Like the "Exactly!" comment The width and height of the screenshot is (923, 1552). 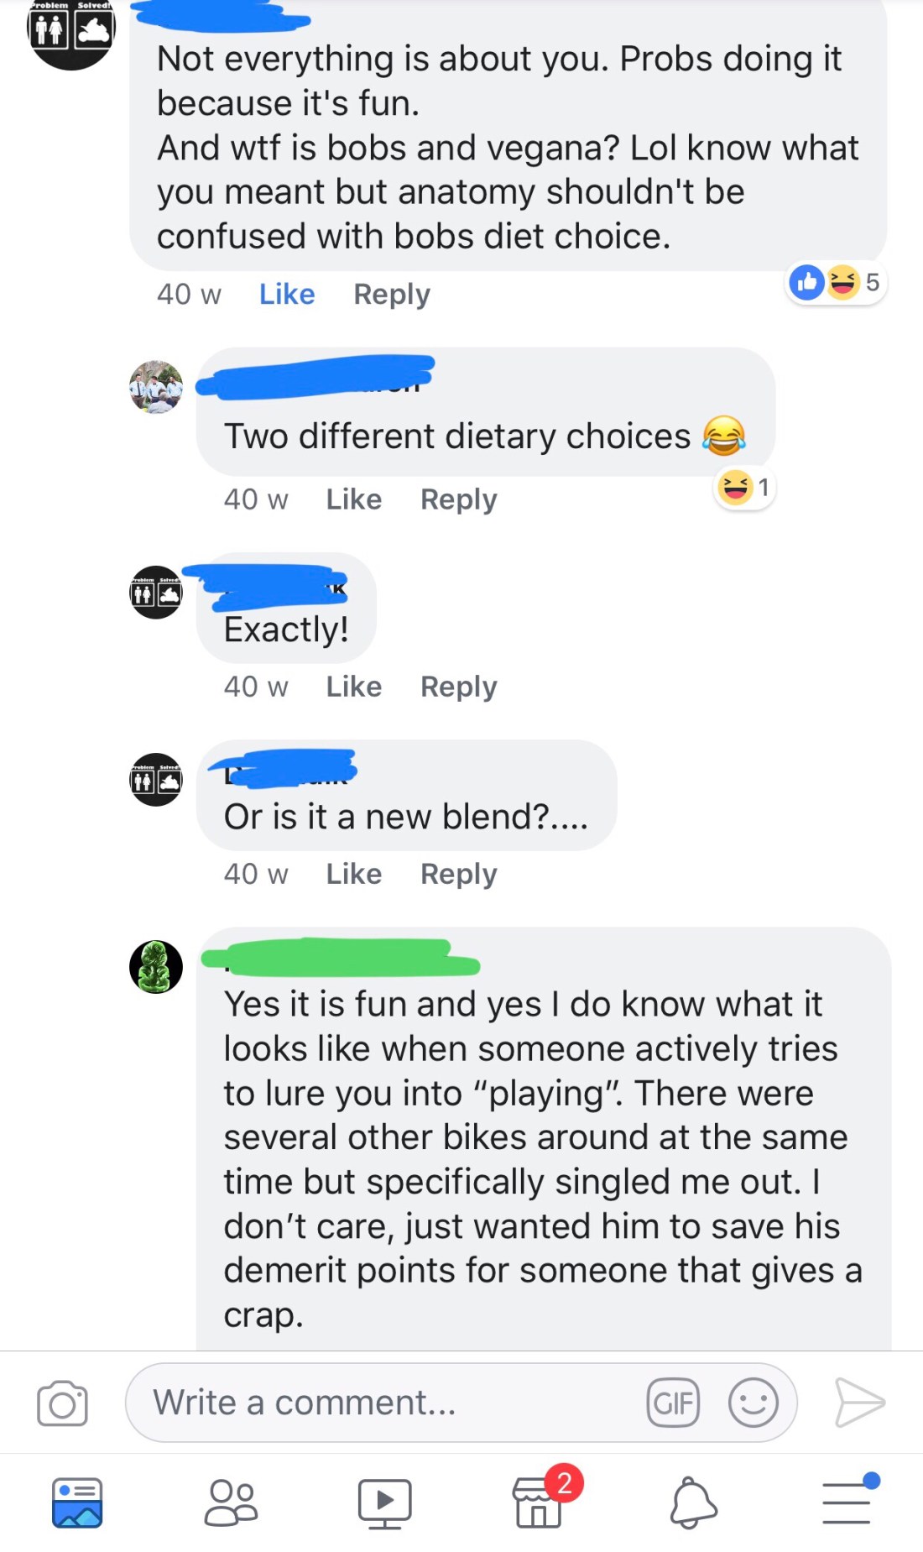[354, 687]
